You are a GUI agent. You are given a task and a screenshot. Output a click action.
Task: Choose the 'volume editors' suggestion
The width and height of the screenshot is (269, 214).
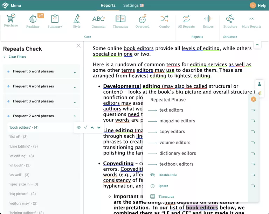pos(175,143)
